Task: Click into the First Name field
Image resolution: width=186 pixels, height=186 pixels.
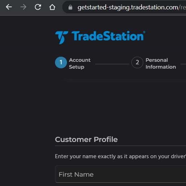Action: pos(121,174)
